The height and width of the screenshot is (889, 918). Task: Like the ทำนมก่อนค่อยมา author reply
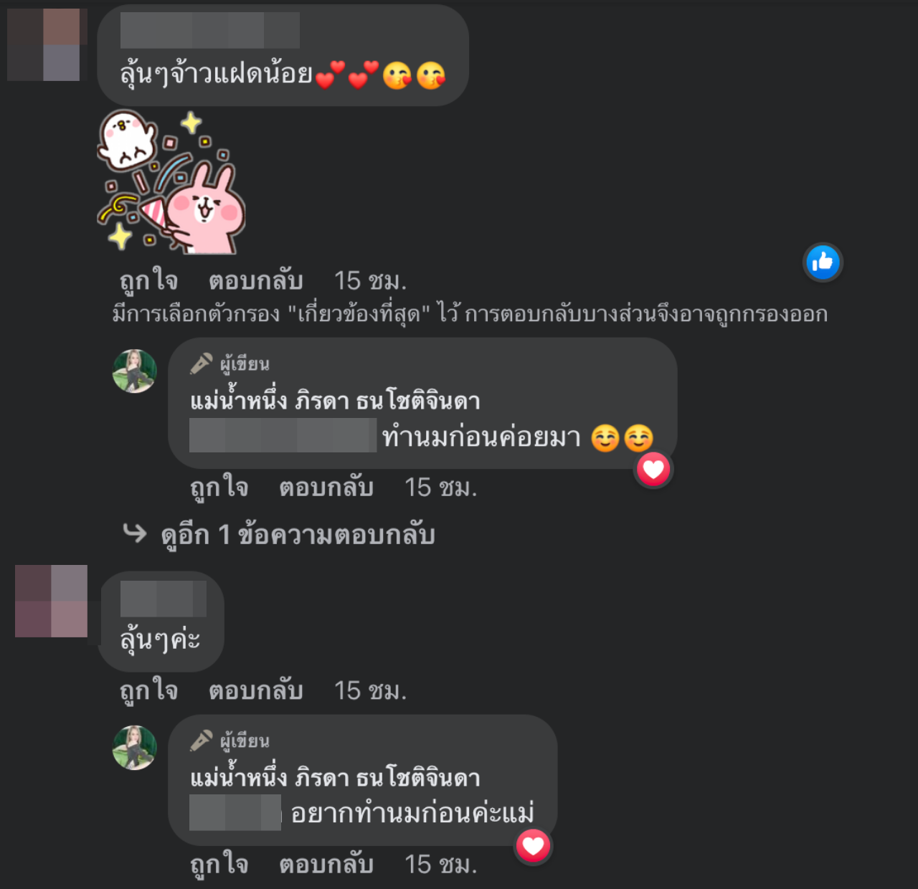click(219, 488)
